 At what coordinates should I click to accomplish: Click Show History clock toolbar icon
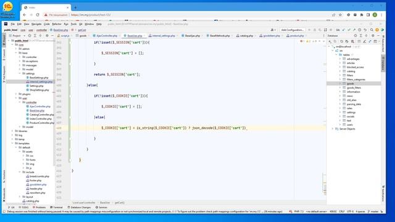[x=359, y=30]
